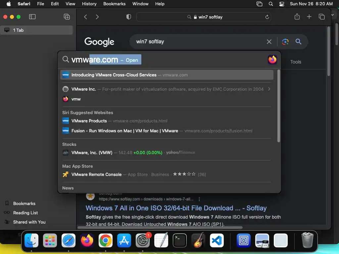Open Softlay result three-dot options
Viewport: 339px width, 254px height.
coord(199,199)
